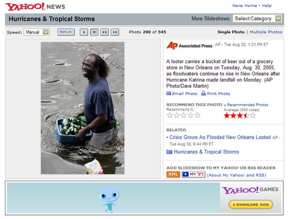The image size is (288, 219).
Task: Click the Print Photo printer icon
Action: click(203, 93)
